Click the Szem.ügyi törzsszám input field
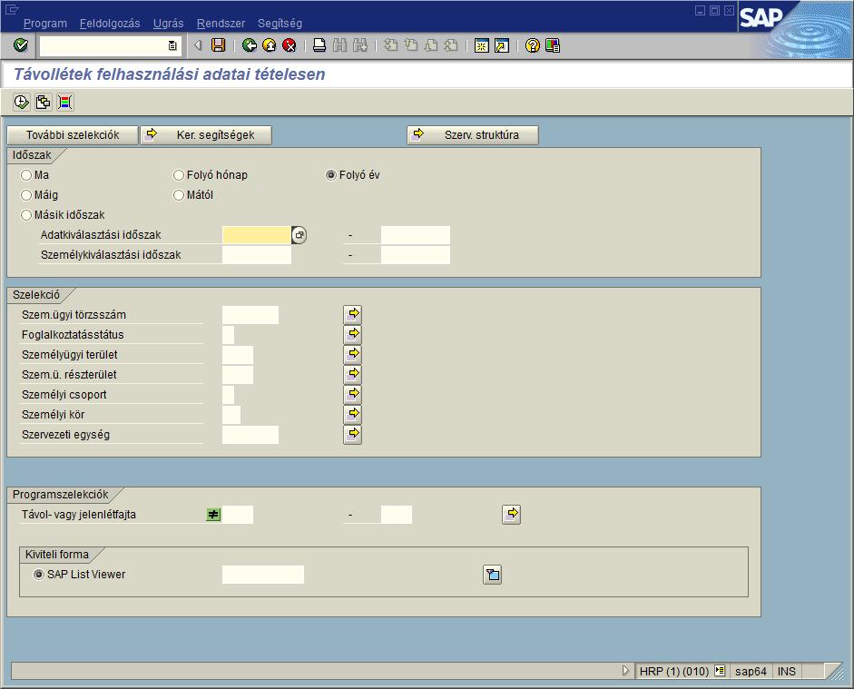This screenshot has height=689, width=854. [x=250, y=315]
